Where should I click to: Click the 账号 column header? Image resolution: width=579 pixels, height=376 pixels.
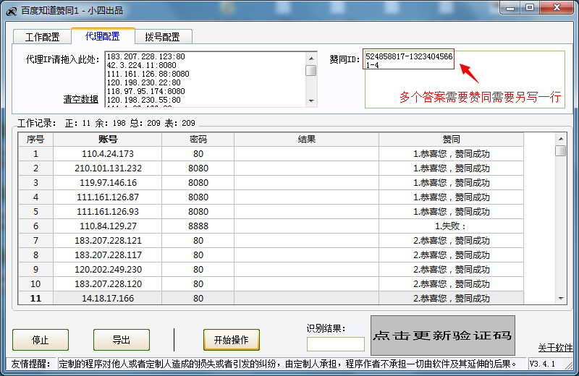click(108, 139)
